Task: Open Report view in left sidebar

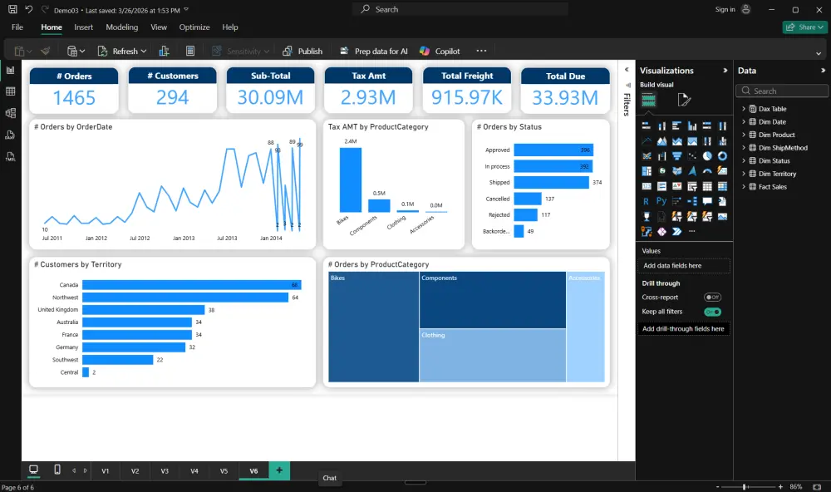Action: (x=10, y=70)
